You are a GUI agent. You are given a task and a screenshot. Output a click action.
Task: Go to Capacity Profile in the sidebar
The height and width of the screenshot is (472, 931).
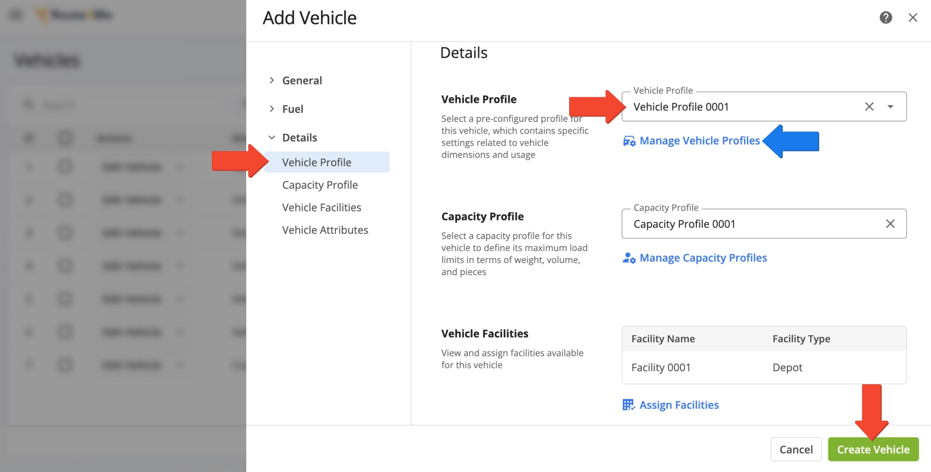point(320,185)
